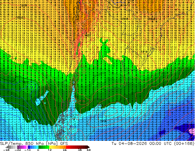Click the 'Tu 04-08-2026 00:00 UTC (00+168)' timestamp

[x=153, y=143]
